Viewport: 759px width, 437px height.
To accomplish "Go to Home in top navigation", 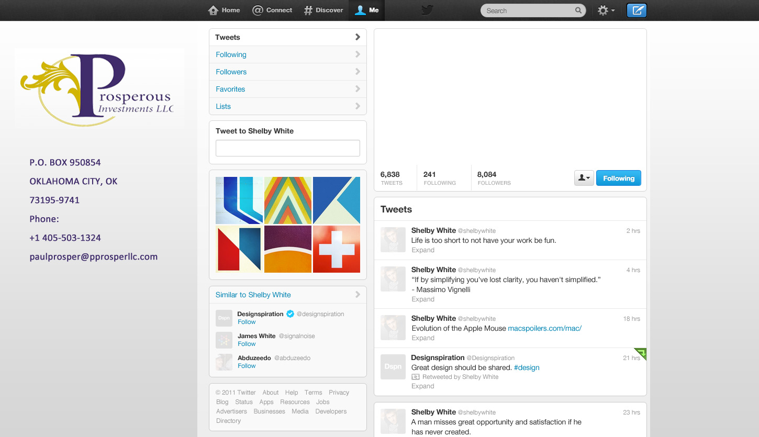I will click(224, 10).
